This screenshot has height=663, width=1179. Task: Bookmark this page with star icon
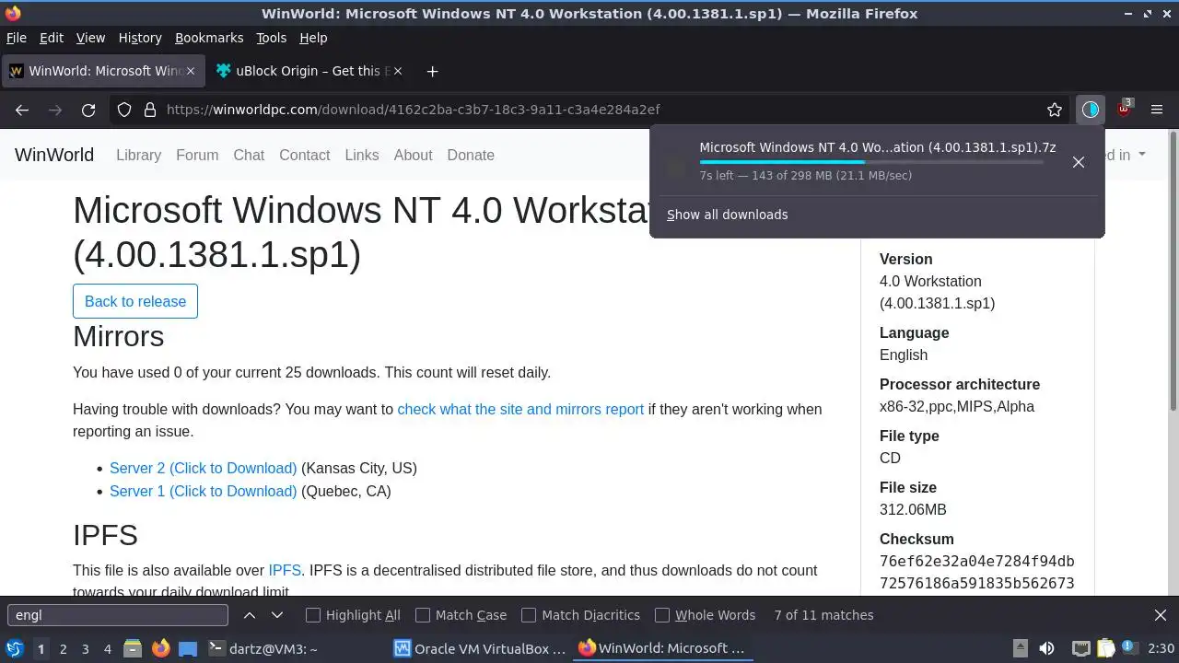pos(1055,110)
